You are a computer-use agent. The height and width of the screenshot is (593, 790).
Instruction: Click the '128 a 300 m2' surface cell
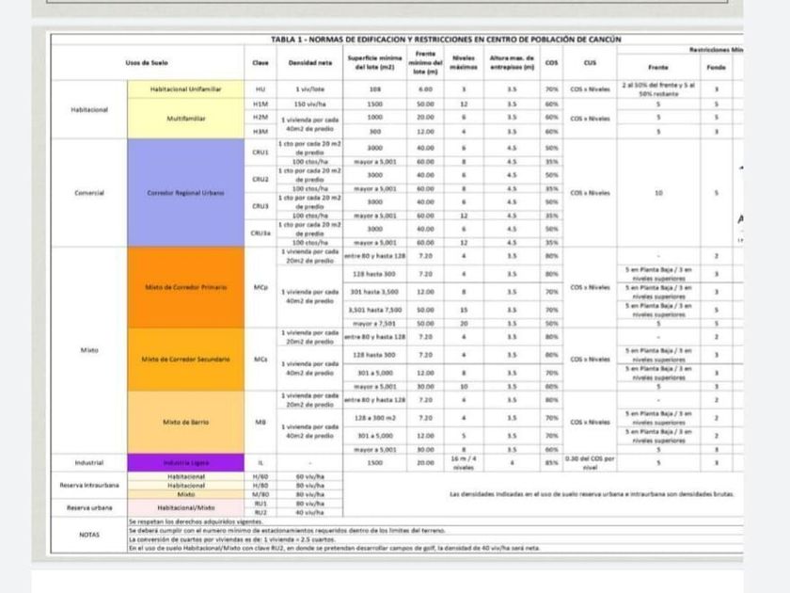coord(375,418)
